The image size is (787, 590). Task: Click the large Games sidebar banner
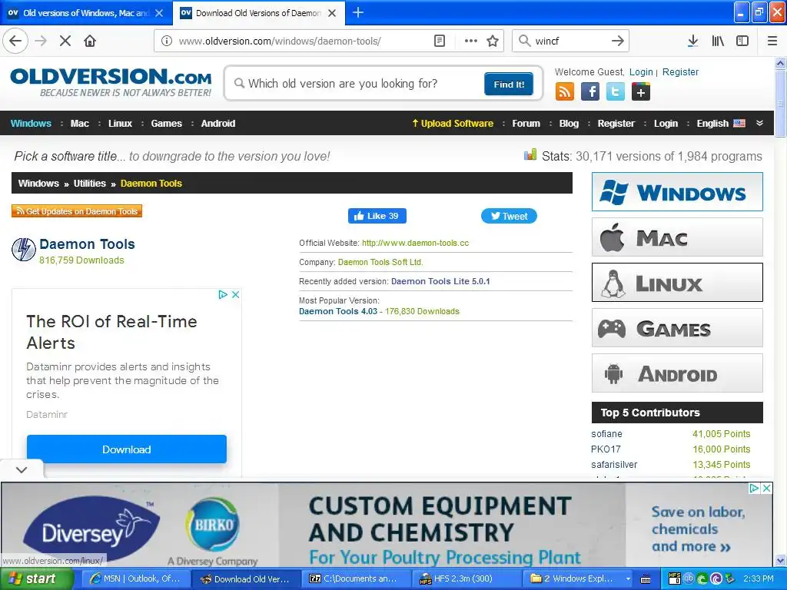pyautogui.click(x=677, y=327)
